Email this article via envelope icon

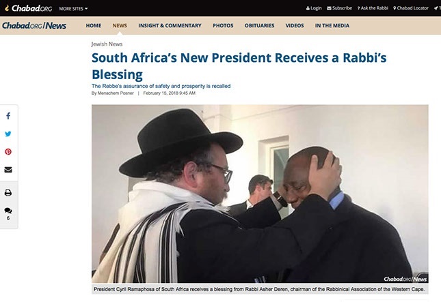[x=8, y=170]
